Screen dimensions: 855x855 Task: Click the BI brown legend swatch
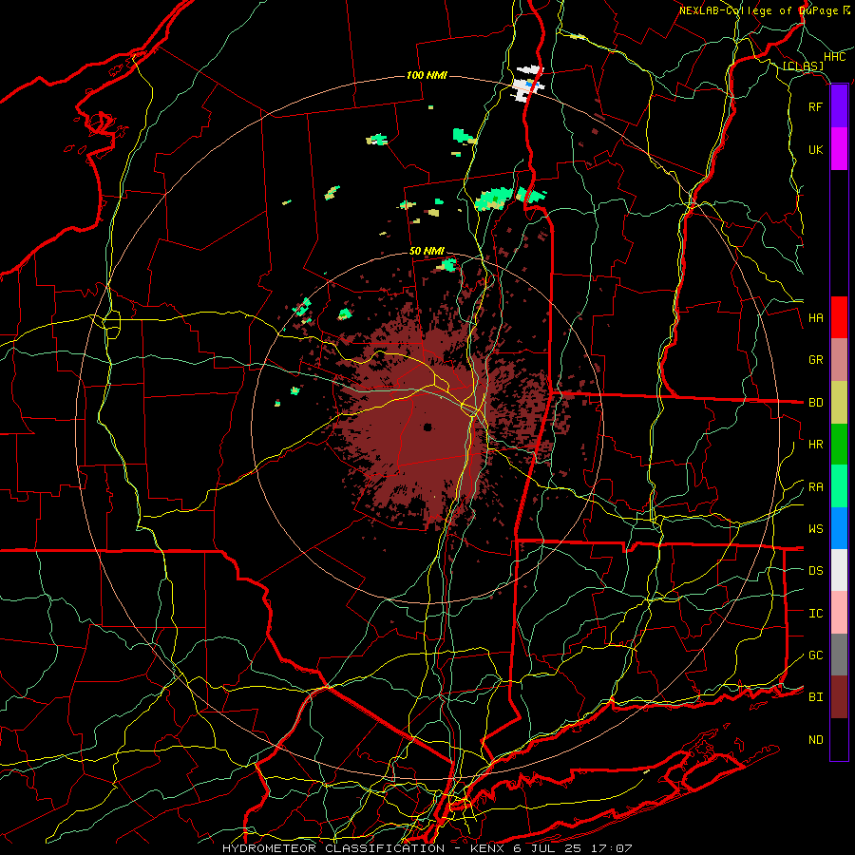pyautogui.click(x=839, y=697)
